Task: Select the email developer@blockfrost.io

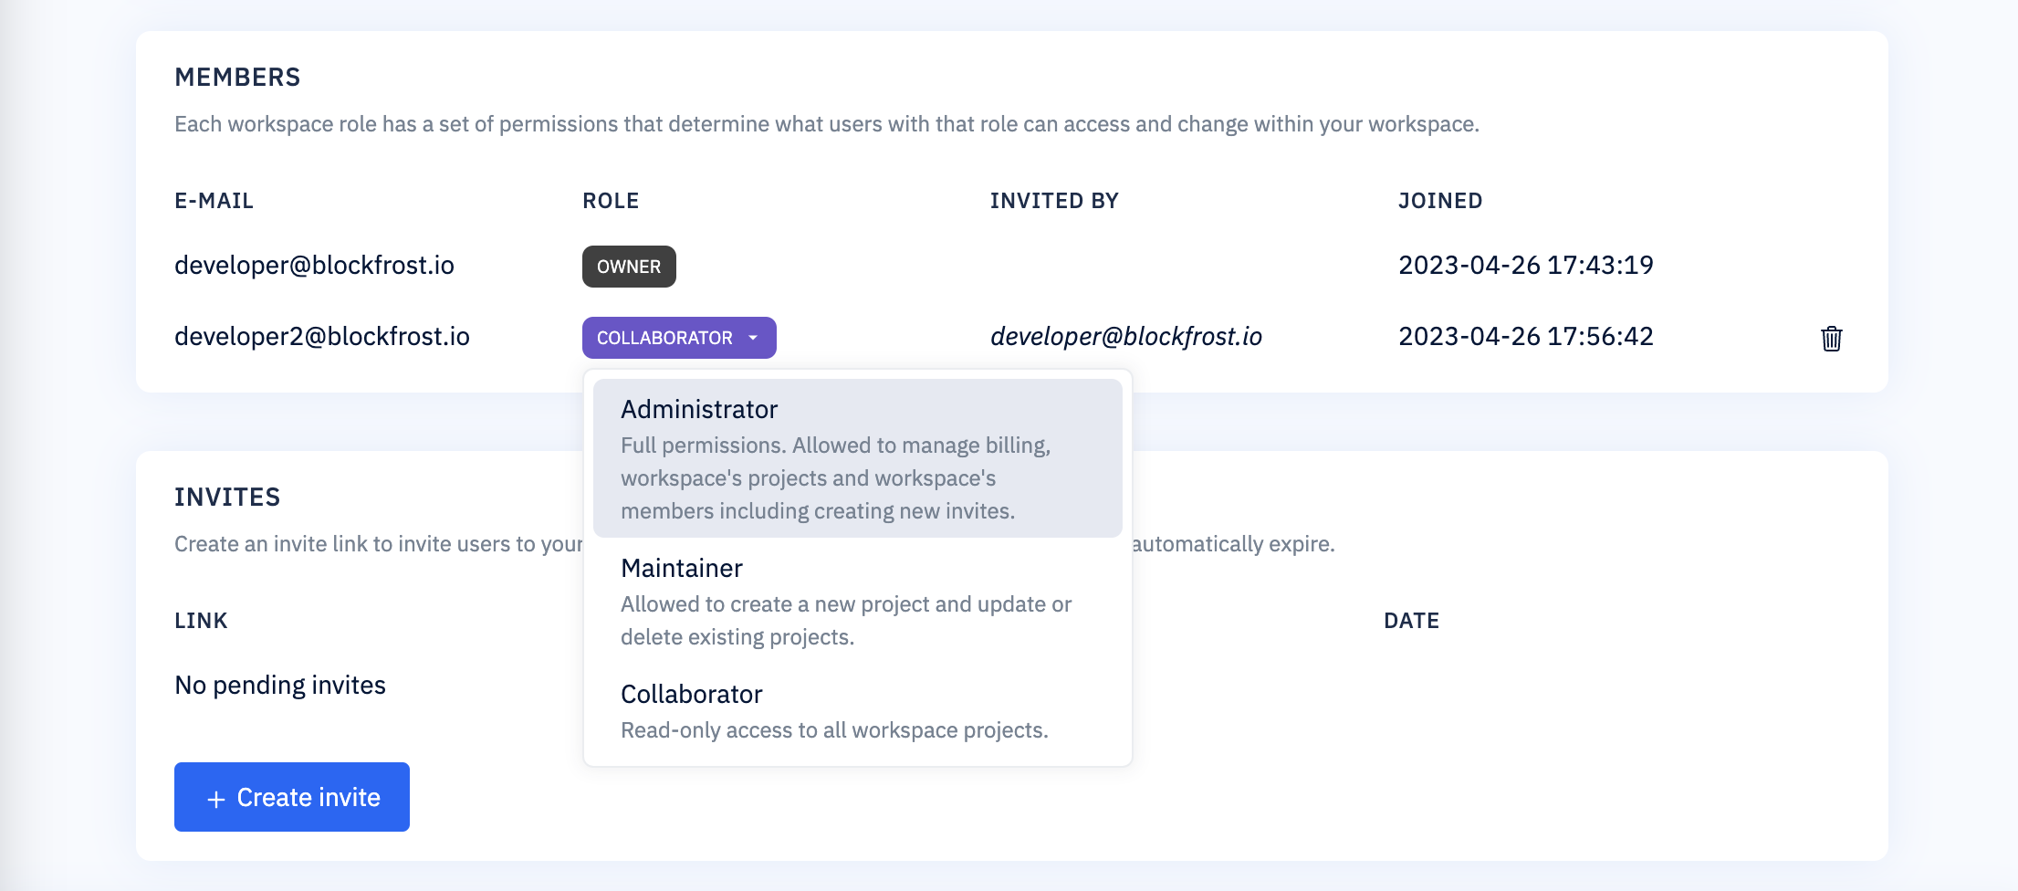Action: (315, 265)
